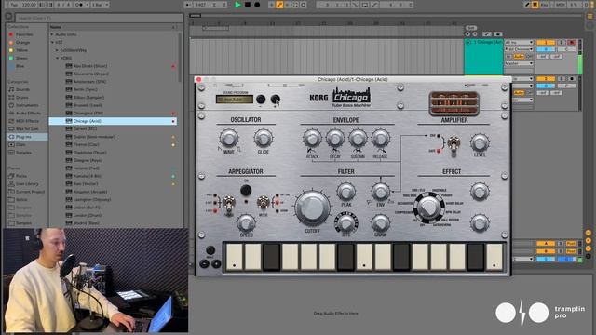Select the Favorites collection

[x=24, y=34]
